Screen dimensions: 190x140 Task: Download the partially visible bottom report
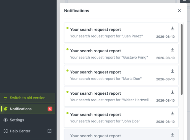[x=172, y=135]
